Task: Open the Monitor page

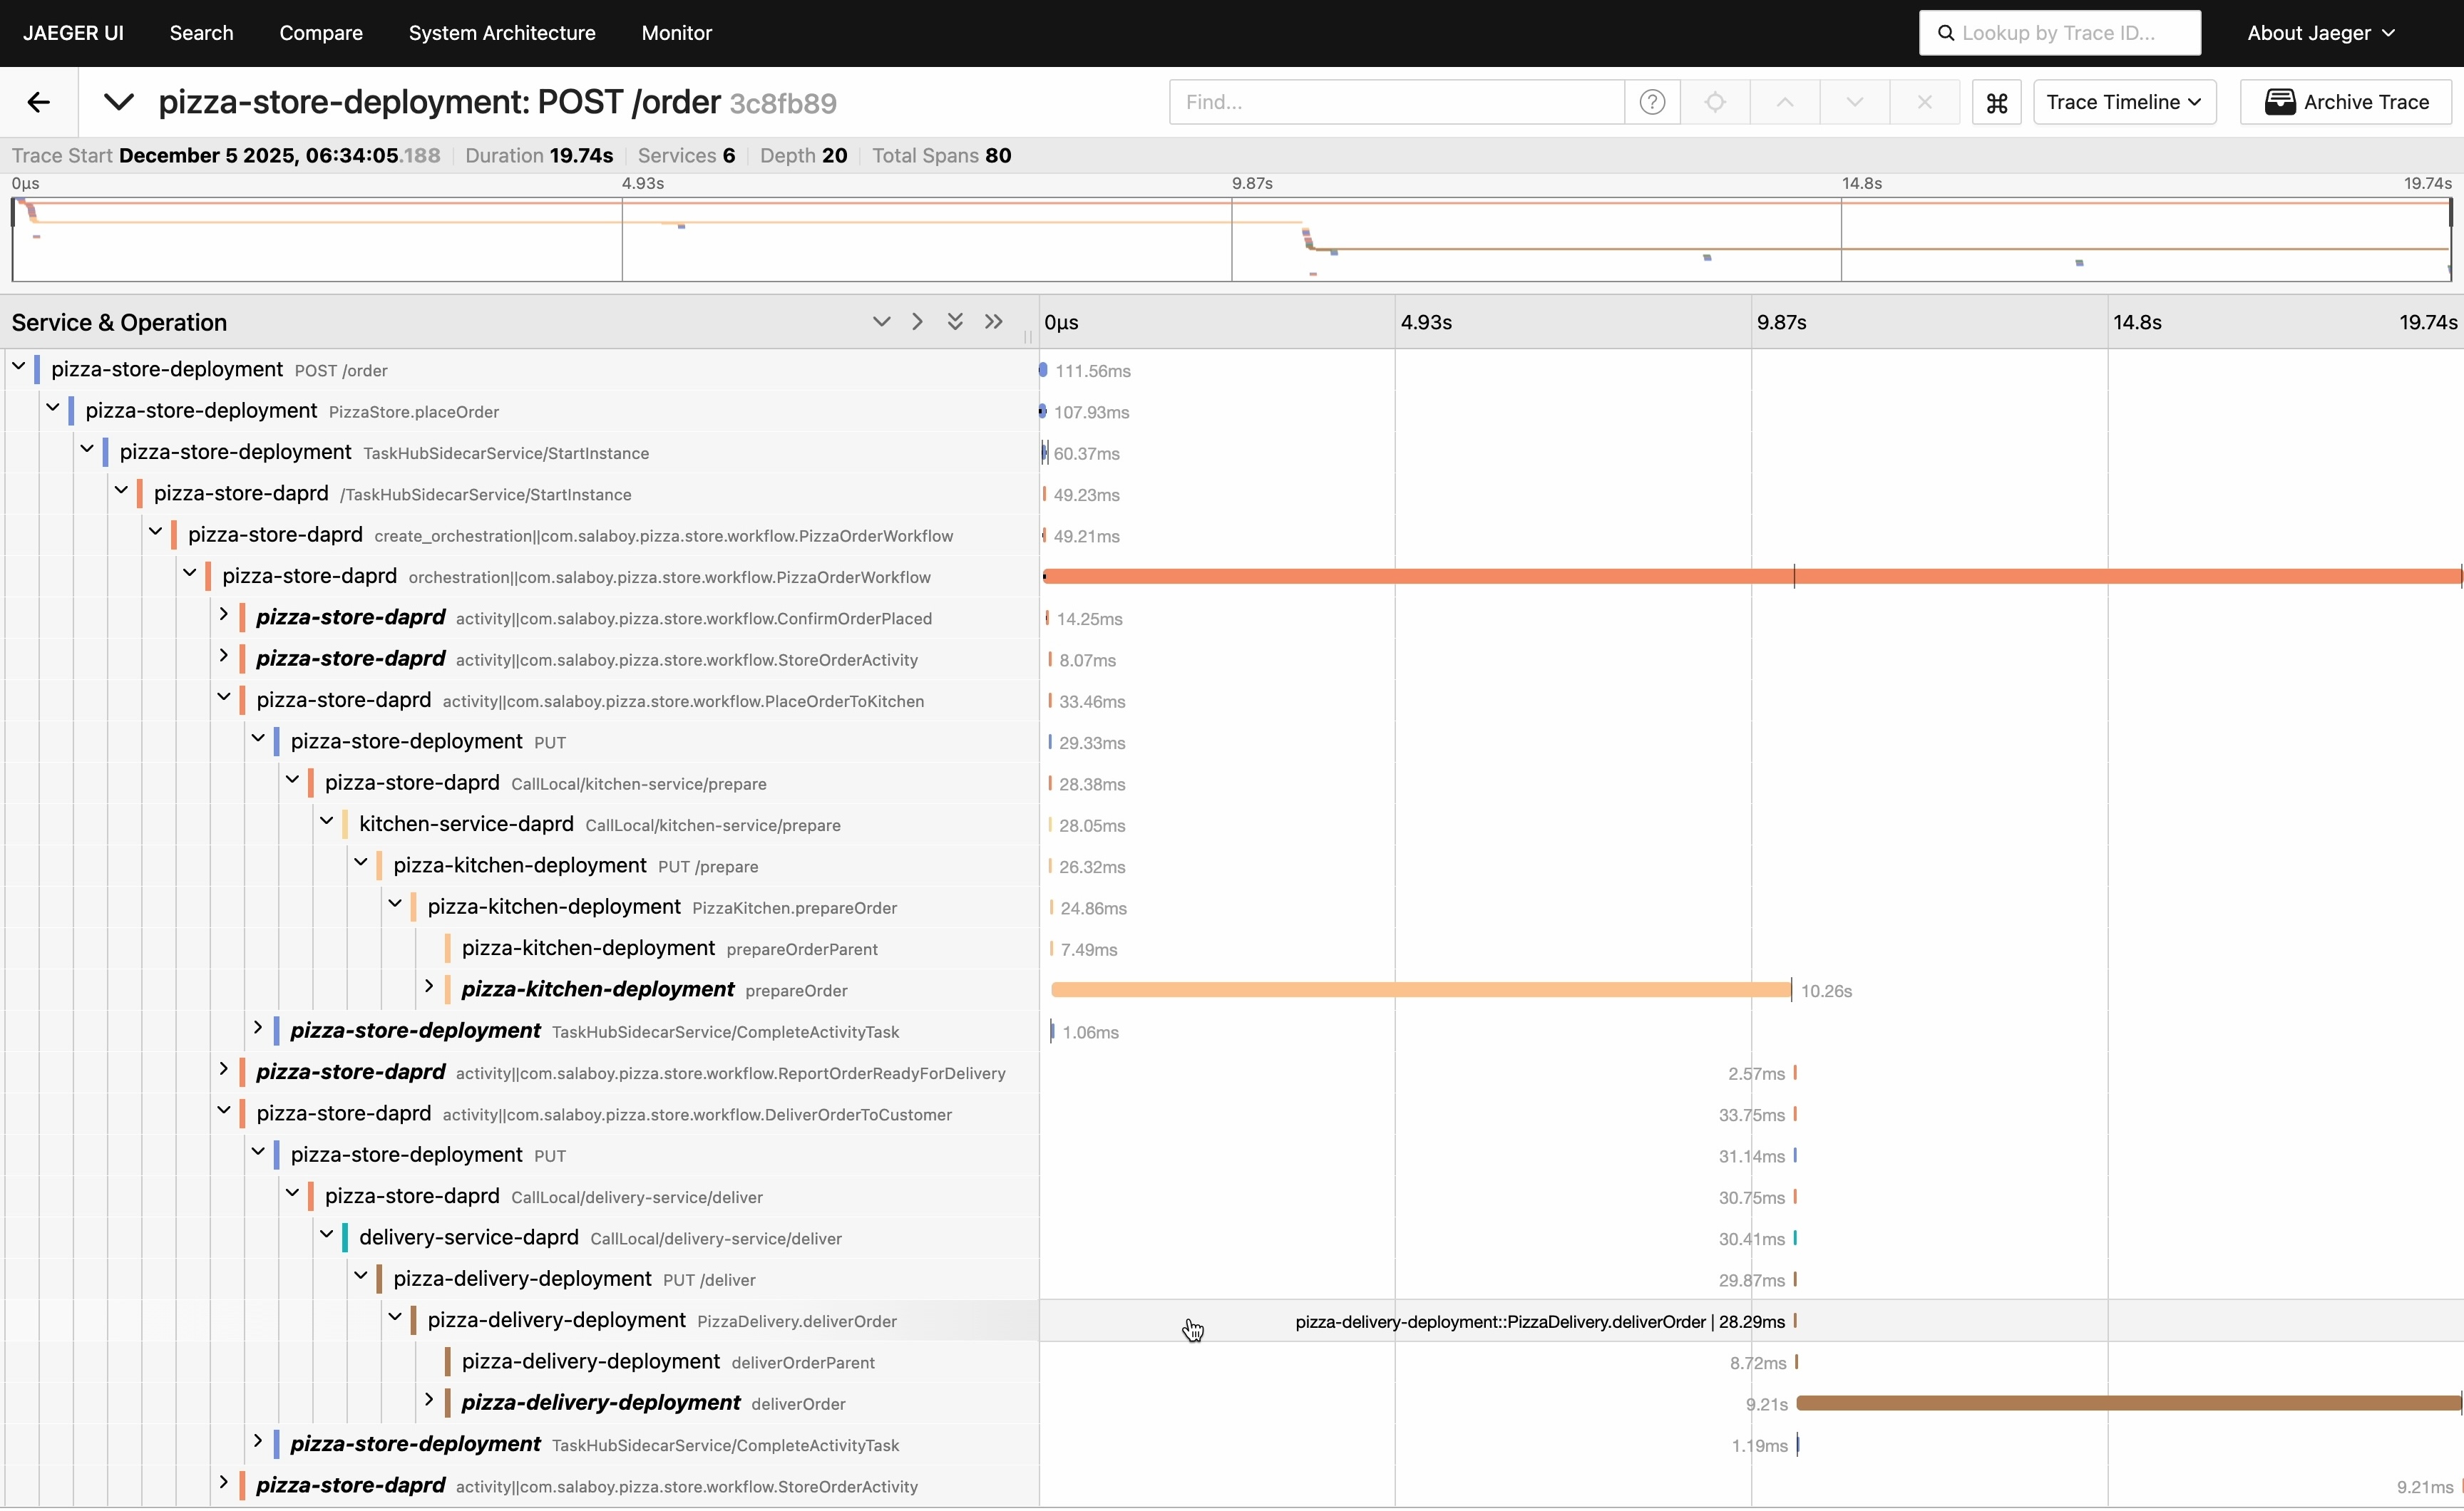Action: point(676,33)
